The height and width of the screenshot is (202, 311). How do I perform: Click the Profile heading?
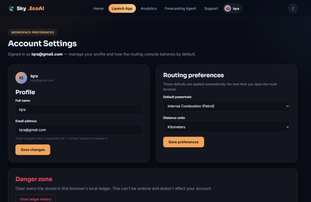pyautogui.click(x=25, y=92)
